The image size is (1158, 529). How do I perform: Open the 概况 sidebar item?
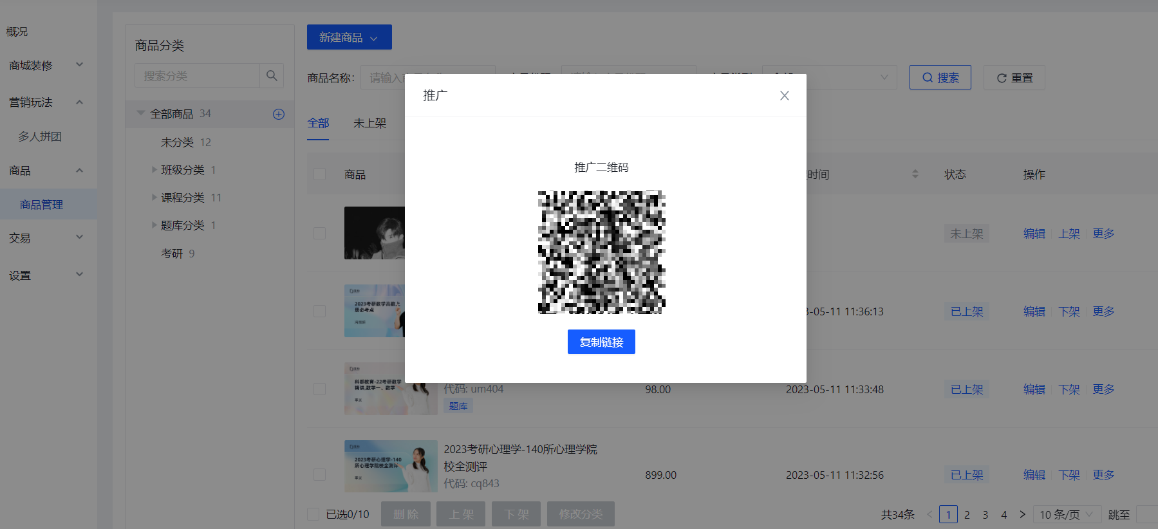[17, 32]
